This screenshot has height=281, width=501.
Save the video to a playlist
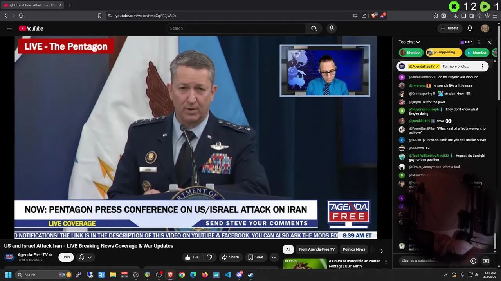[256, 257]
